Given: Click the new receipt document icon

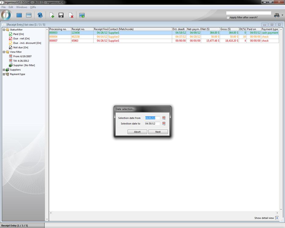Looking at the screenshot, I should coord(52,15).
